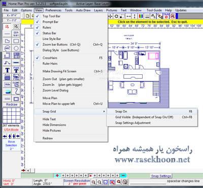Image resolution: width=203 pixels, height=188 pixels.
Task: Click move selection left arrow
Action: 5,136
